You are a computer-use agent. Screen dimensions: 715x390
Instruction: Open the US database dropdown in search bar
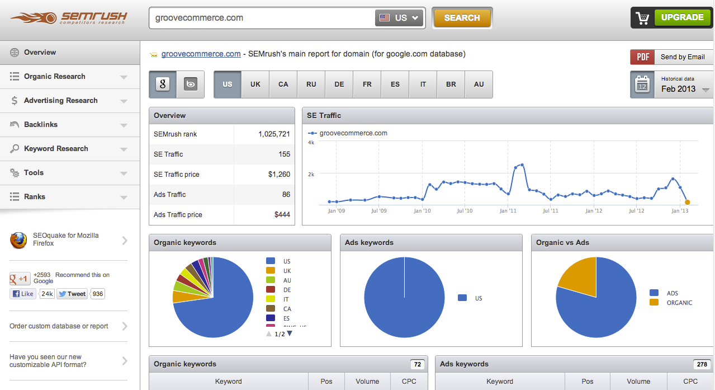point(399,18)
